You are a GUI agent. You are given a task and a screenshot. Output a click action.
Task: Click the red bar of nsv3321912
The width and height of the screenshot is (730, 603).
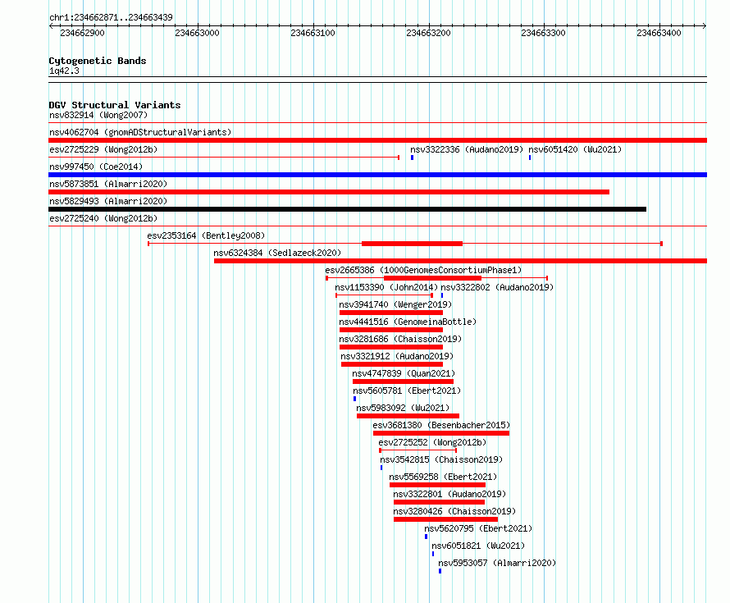tap(392, 364)
